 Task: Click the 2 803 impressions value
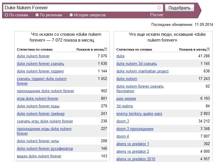pos(205,113)
